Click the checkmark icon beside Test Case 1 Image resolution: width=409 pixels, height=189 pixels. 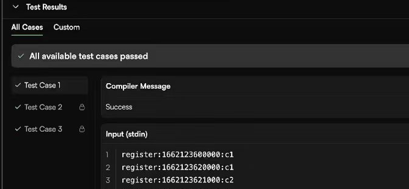(18, 85)
